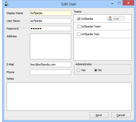Click the Phone label
Screen dimensions: 136x122
tap(10, 72)
